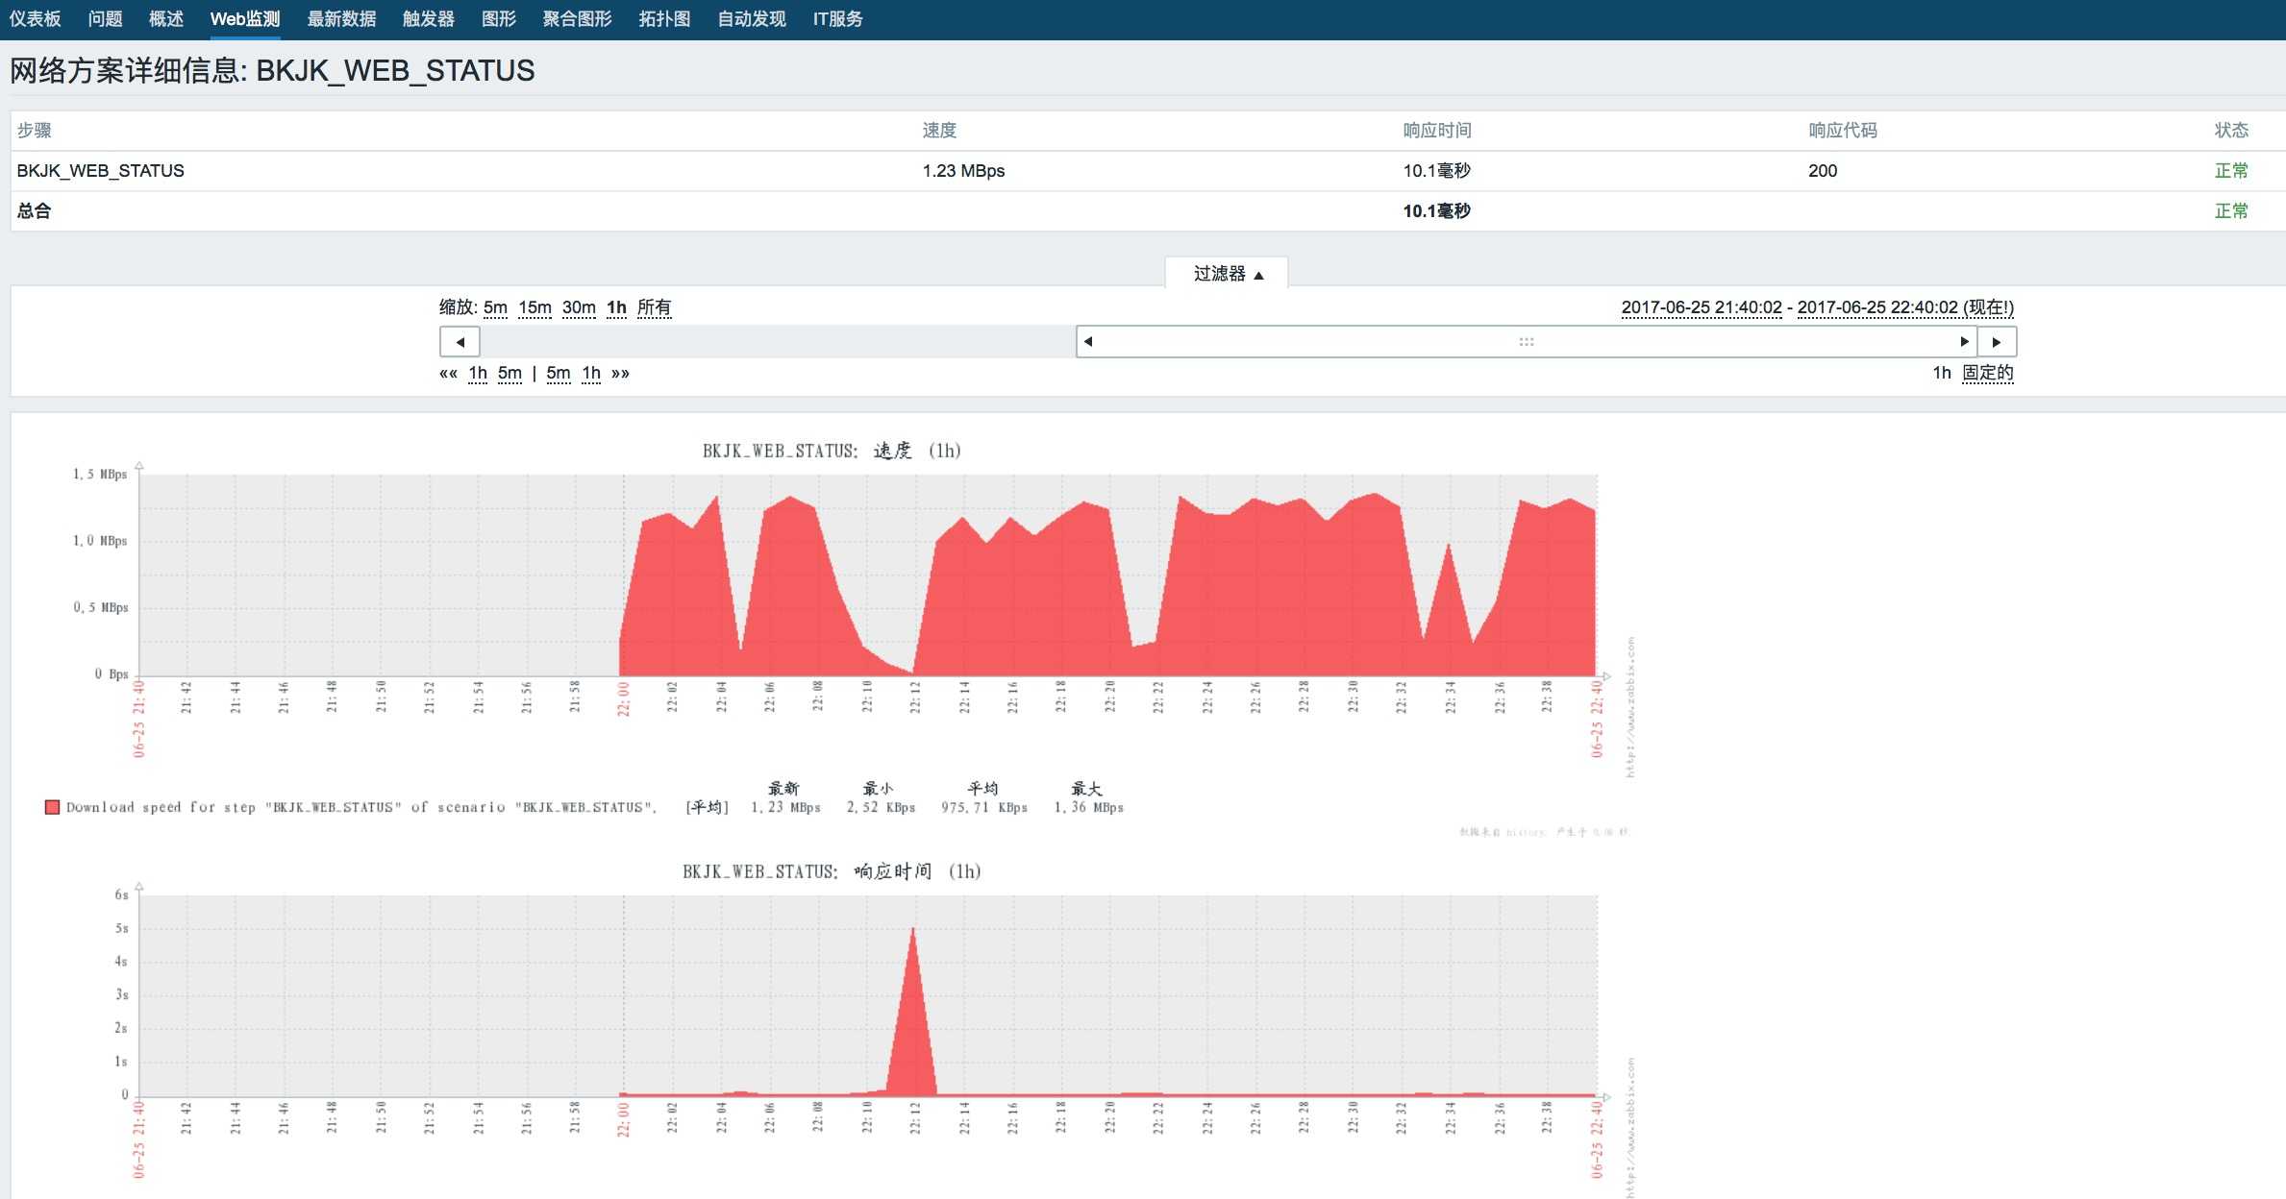Screen dimensions: 2286x1199
Task: Click the bold 10.1毫秒 total response time
Action: coord(1437,211)
